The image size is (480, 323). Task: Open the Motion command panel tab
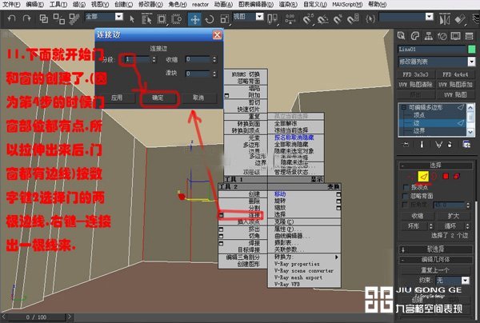point(442,36)
